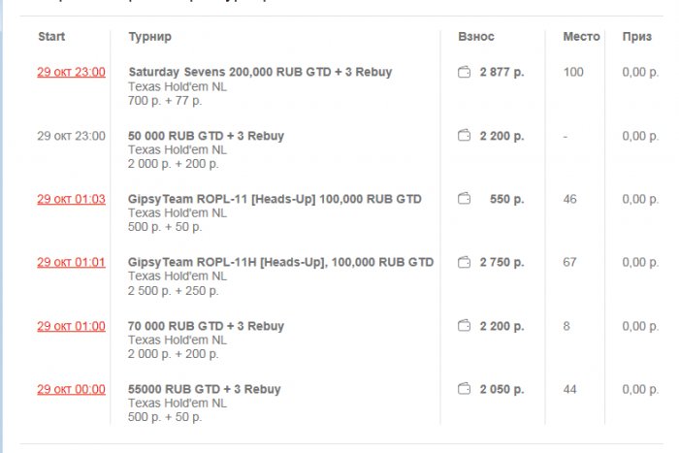The image size is (679, 453).
Task: Click wallet icon for Saturday Sevens buy-in
Action: 464,72
